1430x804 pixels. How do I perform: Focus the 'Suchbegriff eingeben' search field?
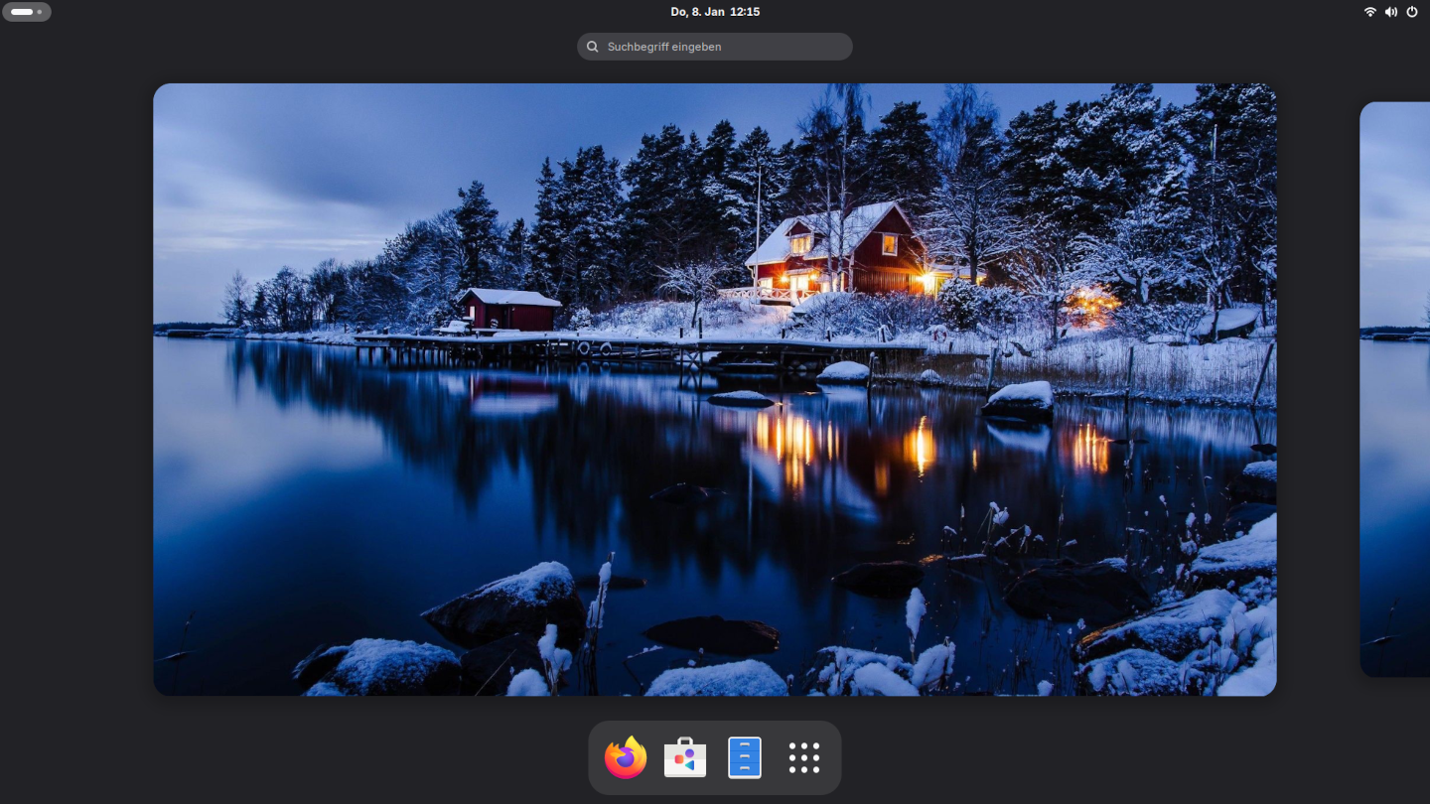725,47
